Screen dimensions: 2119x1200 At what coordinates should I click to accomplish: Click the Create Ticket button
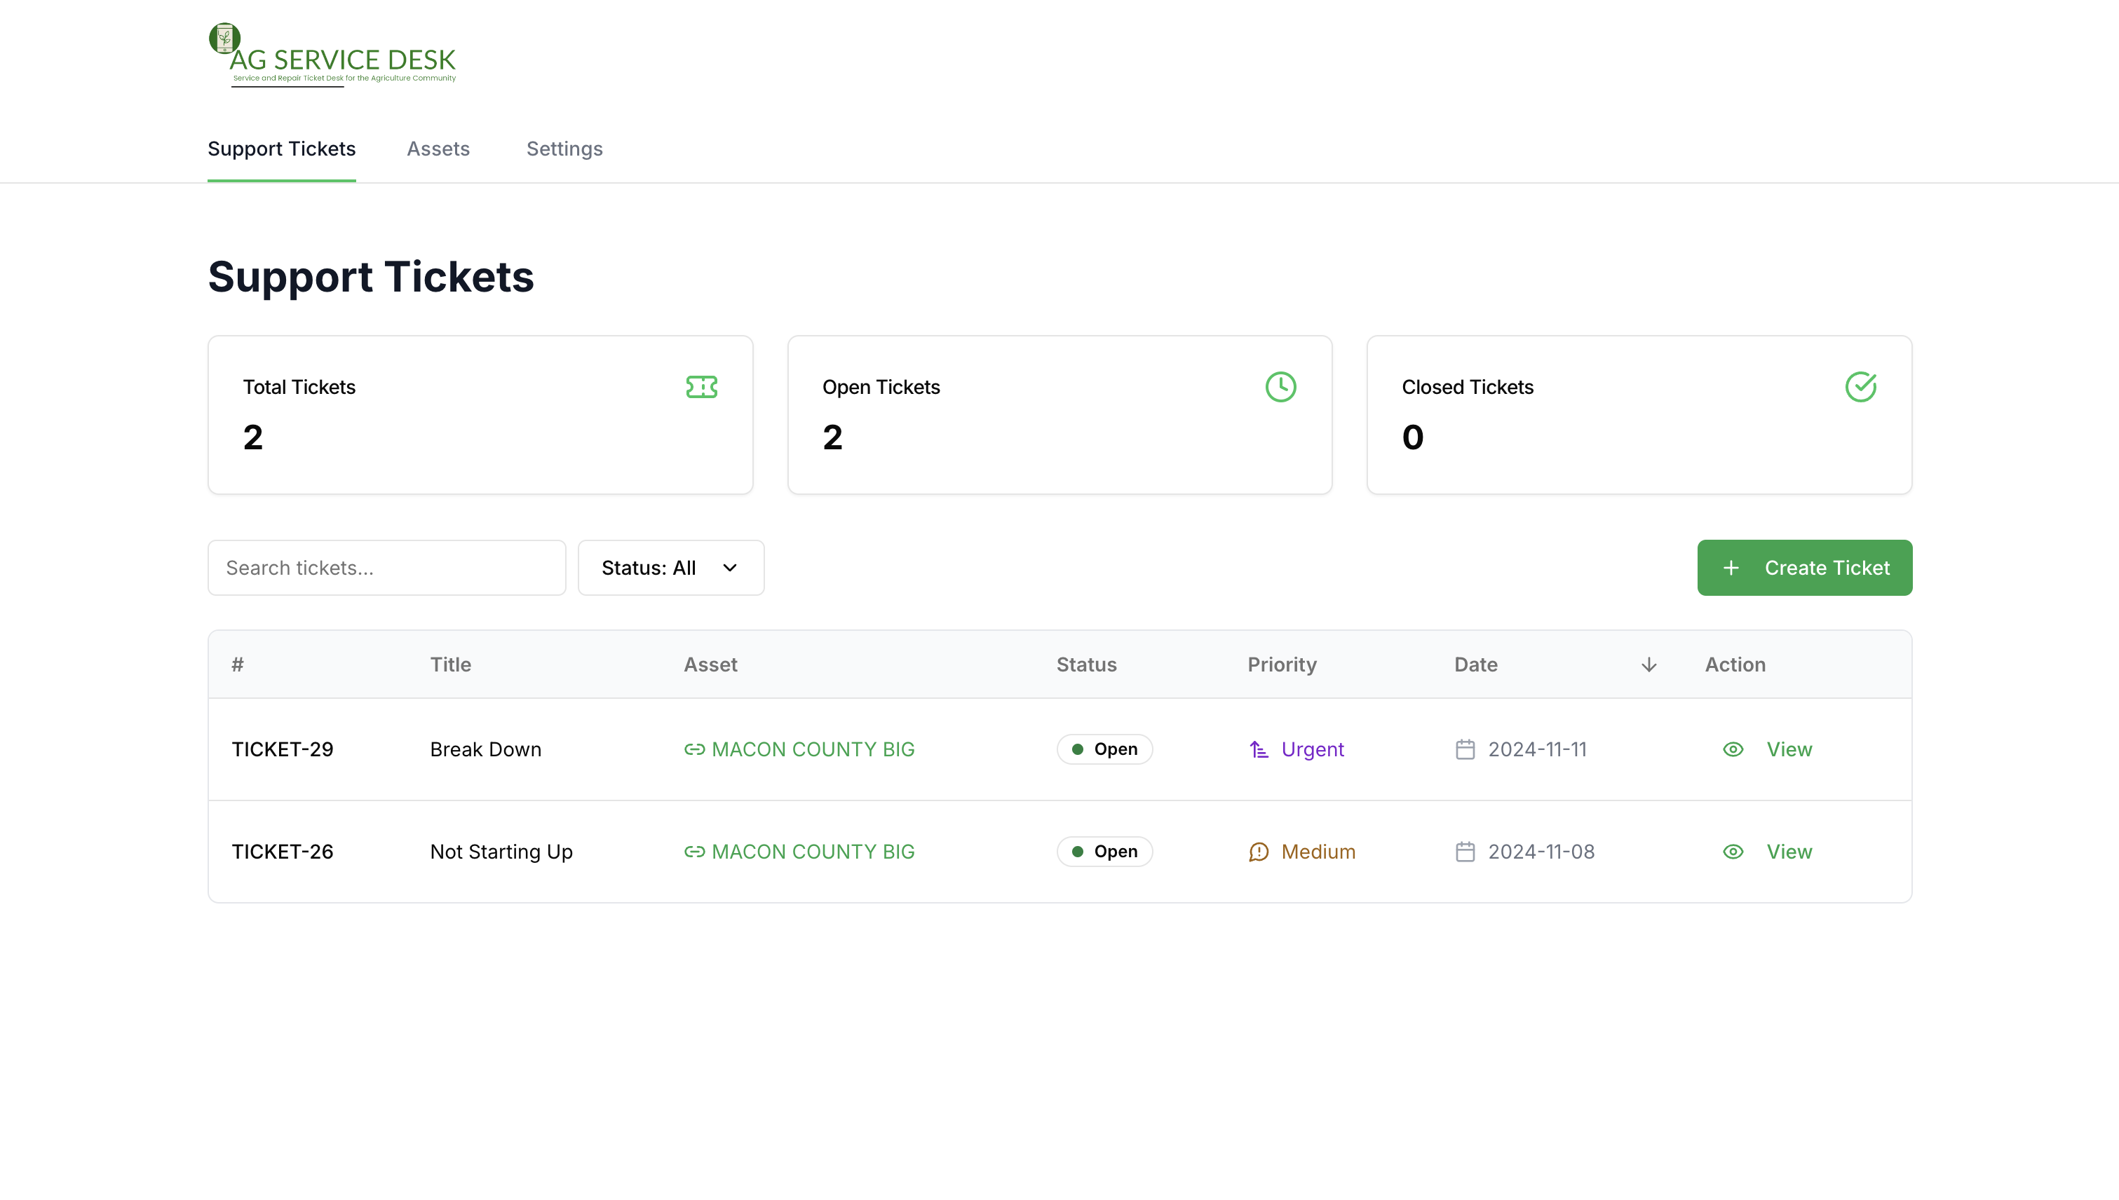tap(1805, 567)
